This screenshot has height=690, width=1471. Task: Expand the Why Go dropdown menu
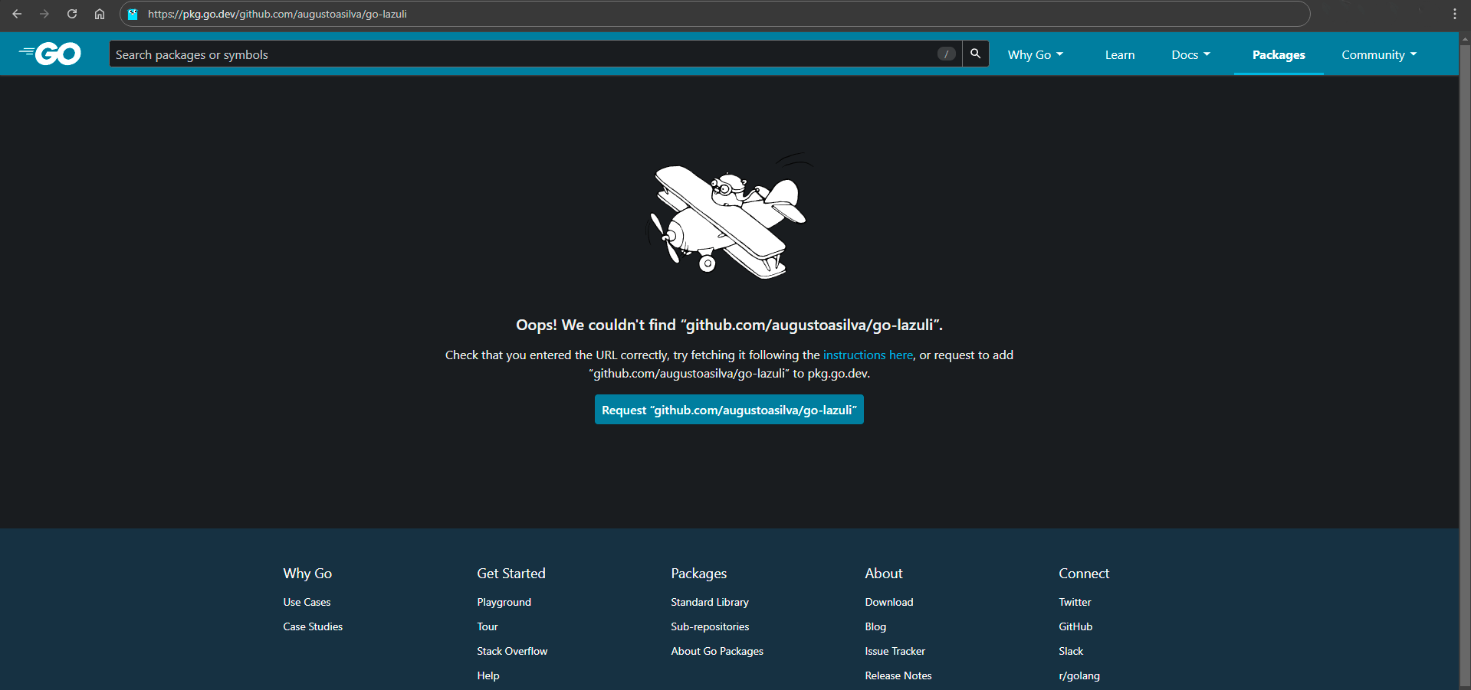pyautogui.click(x=1035, y=54)
